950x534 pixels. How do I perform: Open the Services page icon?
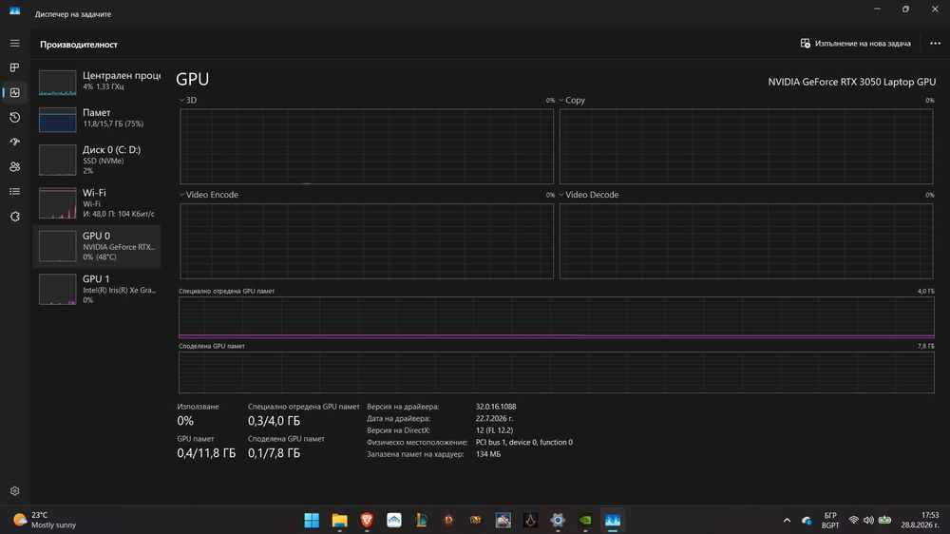14,217
